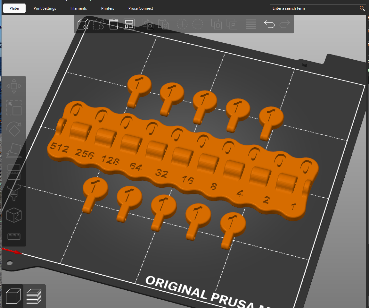Click the Undo arrow icon
Image resolution: width=369 pixels, height=308 pixels.
(269, 24)
